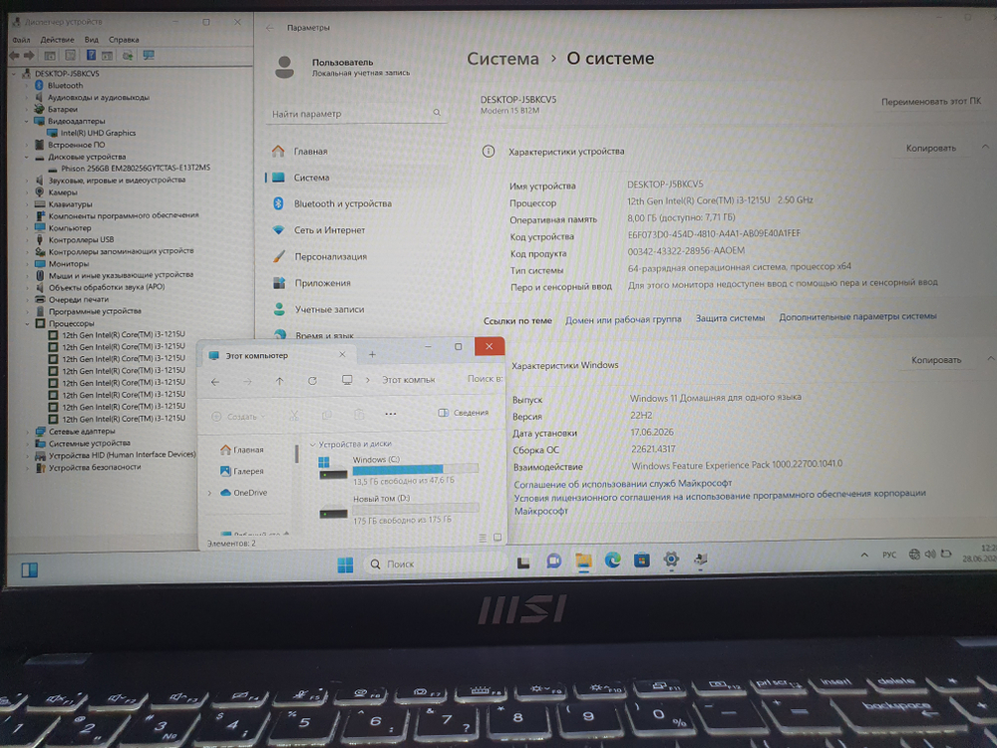Open Microsoft Edge from the taskbar
Screen dimensions: 997x748
pos(612,560)
